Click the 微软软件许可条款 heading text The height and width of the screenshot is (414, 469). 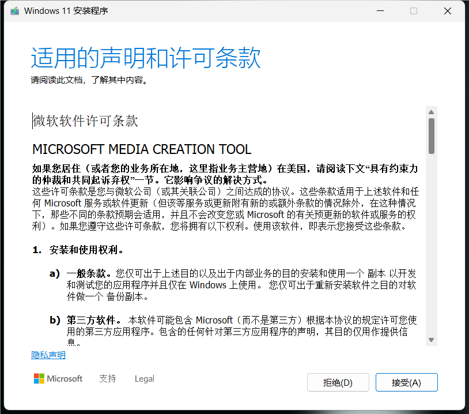coord(85,121)
